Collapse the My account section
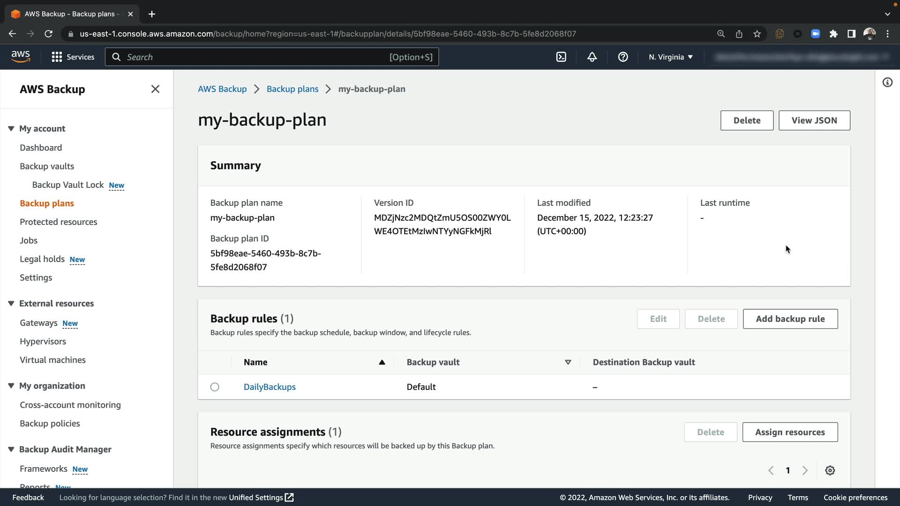The image size is (900, 506). (x=11, y=128)
